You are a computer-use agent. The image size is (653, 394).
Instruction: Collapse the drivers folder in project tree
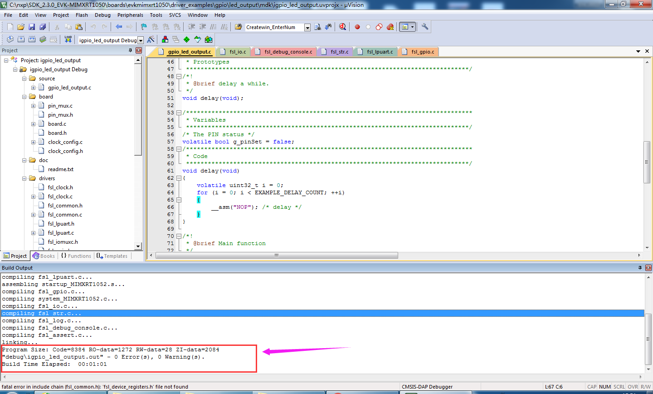coord(24,178)
